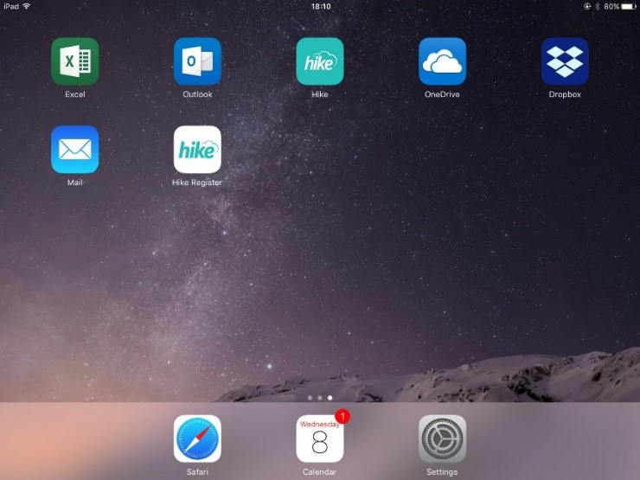Screen dimensions: 640x480
Task: Tap the iPad carrier label
Action: pyautogui.click(x=11, y=6)
